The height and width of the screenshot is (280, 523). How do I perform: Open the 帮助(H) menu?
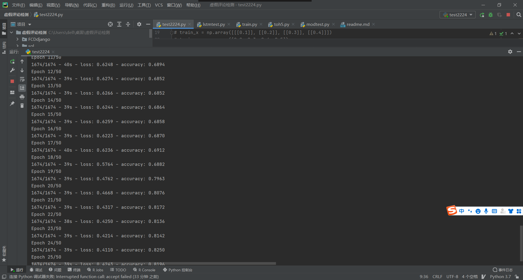[x=193, y=5]
